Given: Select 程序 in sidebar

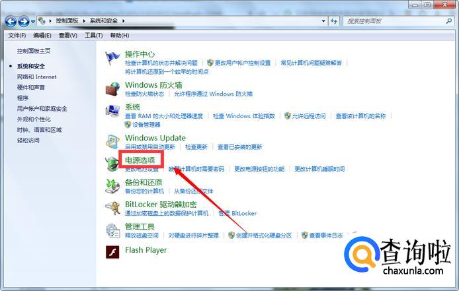Looking at the screenshot, I should pyautogui.click(x=22, y=98).
